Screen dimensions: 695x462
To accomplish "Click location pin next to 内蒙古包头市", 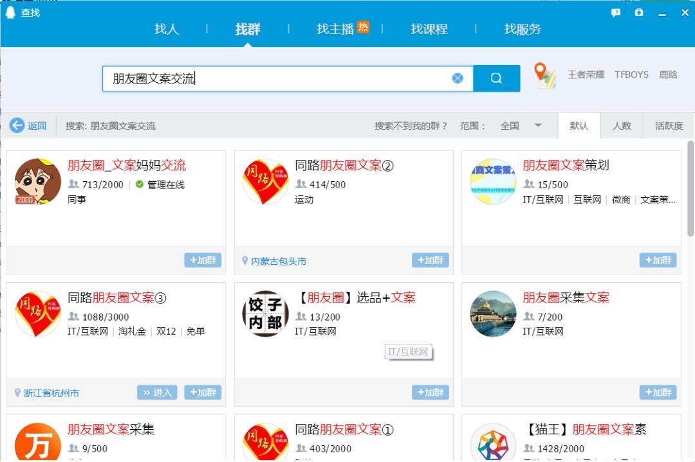I will tap(245, 261).
